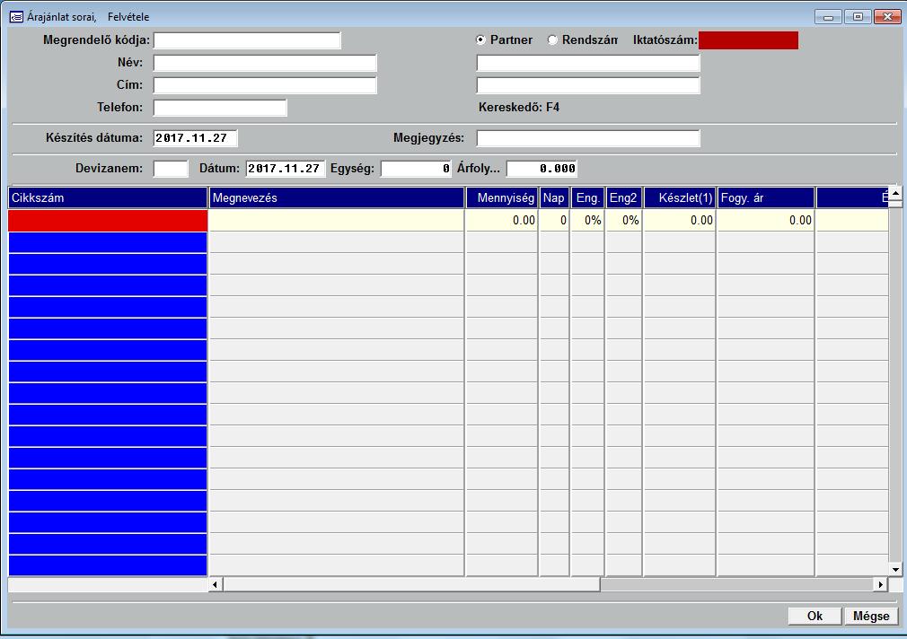This screenshot has width=907, height=639.
Task: Click the Cikkszám column header
Action: coord(108,197)
